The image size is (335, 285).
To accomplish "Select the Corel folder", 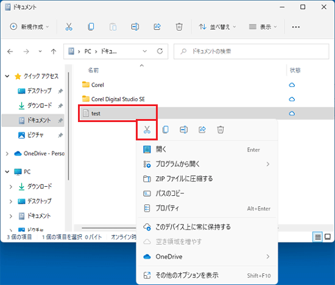I will tap(93, 85).
